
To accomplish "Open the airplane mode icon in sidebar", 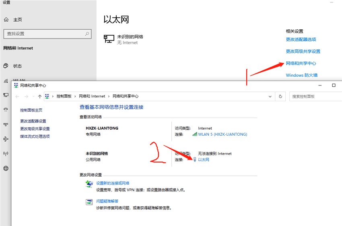I will coord(6,139).
